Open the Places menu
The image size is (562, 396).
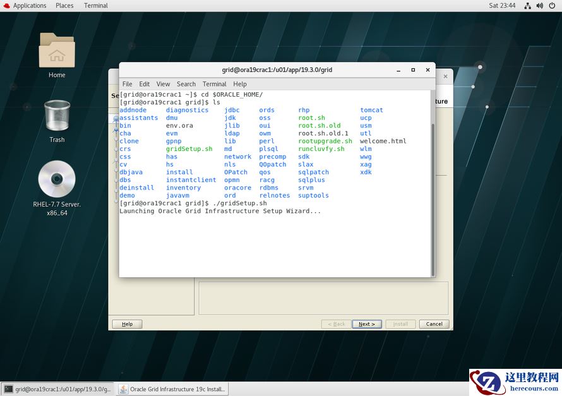click(64, 5)
